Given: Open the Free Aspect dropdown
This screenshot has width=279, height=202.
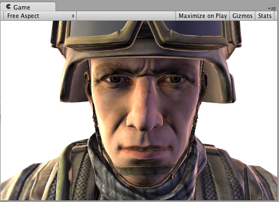Looking at the screenshot, I should coord(40,16).
